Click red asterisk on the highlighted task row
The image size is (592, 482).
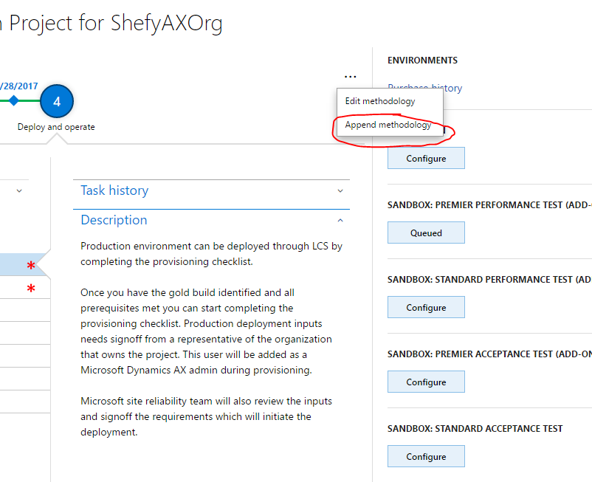[x=31, y=266]
